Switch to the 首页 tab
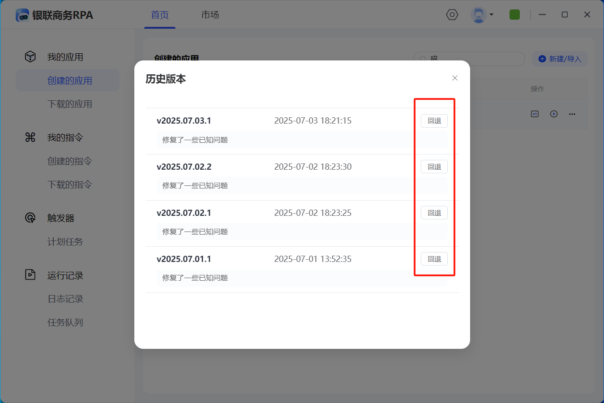Image resolution: width=604 pixels, height=403 pixels. [x=159, y=15]
